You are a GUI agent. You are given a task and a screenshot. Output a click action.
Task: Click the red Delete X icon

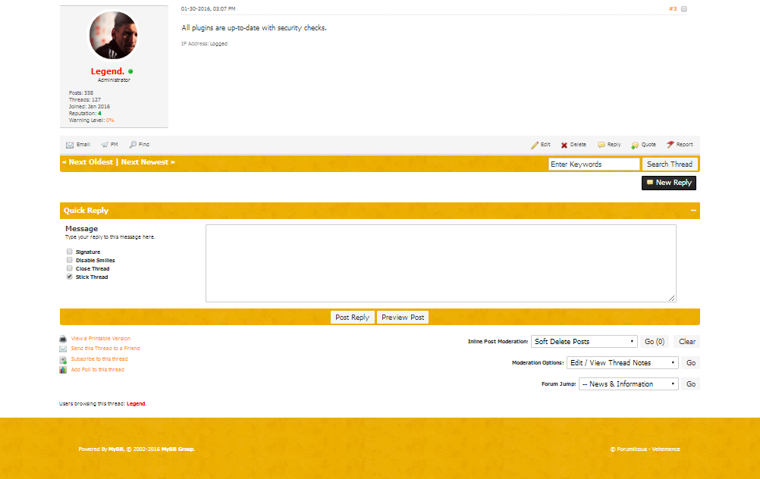564,145
